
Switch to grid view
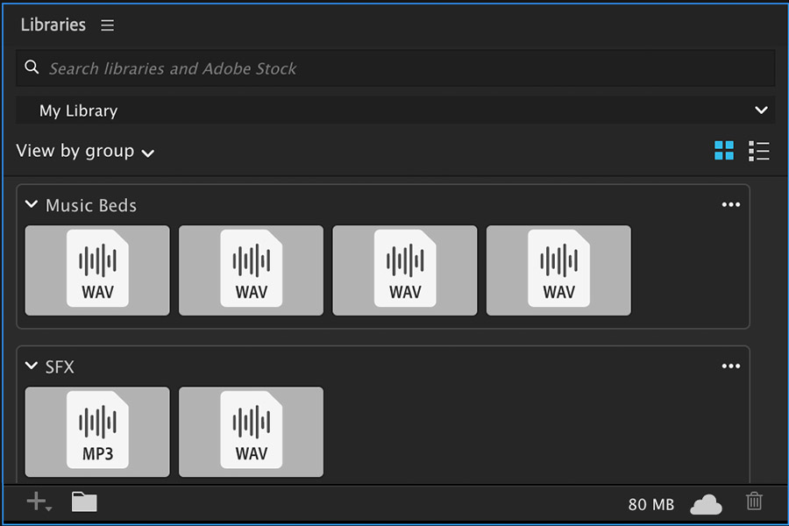(x=724, y=151)
